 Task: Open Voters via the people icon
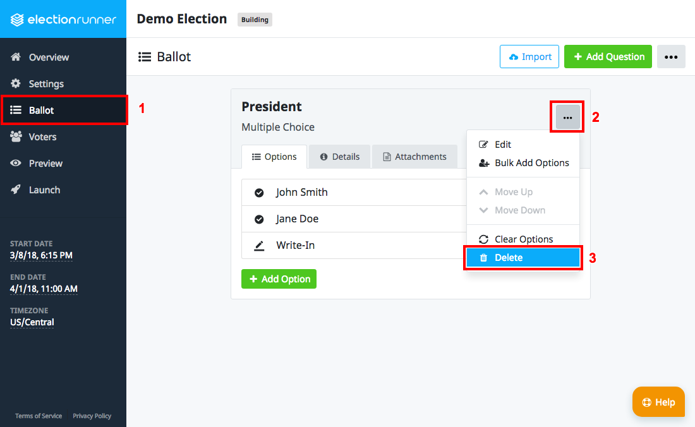(x=16, y=136)
